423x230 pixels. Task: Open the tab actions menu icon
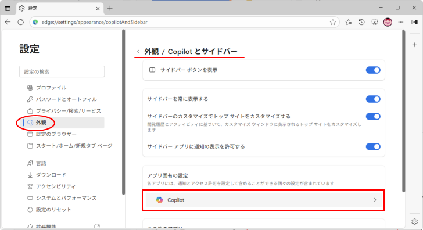click(x=8, y=8)
